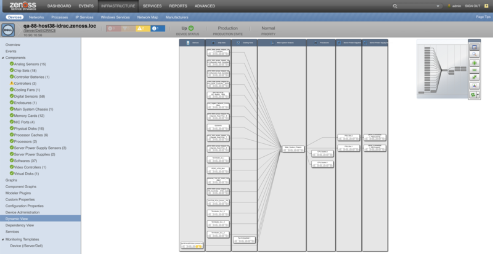Switch to the Manufacturers tab
The width and height of the screenshot is (493, 254).
177,17
